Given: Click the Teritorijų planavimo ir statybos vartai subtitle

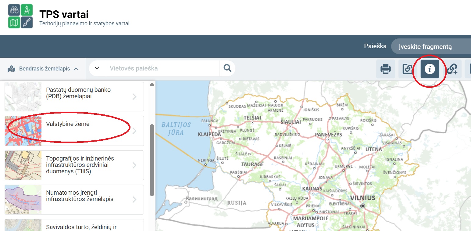Looking at the screenshot, I should tap(84, 23).
